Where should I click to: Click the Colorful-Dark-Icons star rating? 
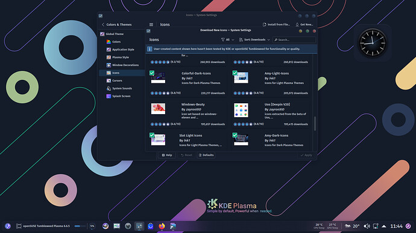click(160, 93)
